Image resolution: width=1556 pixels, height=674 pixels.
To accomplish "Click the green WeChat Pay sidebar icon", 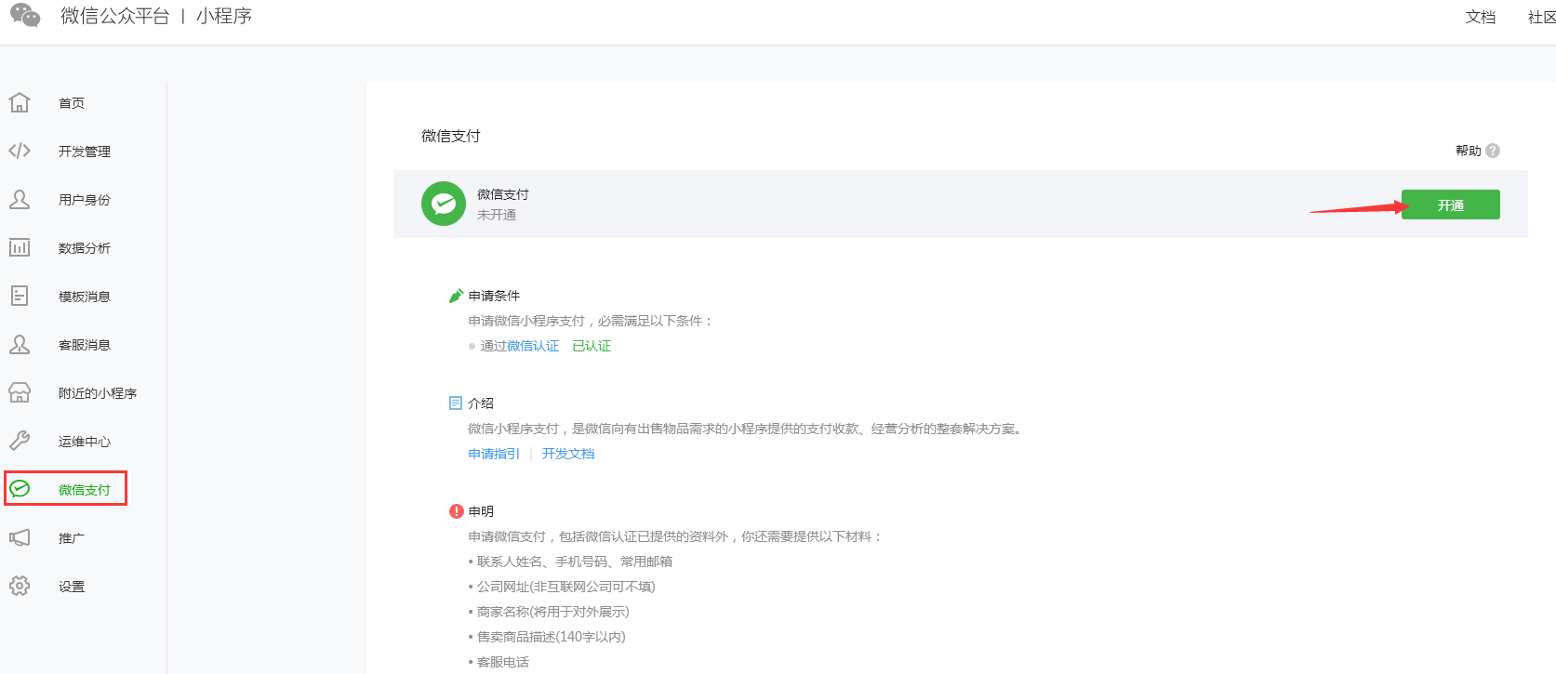I will (x=20, y=489).
